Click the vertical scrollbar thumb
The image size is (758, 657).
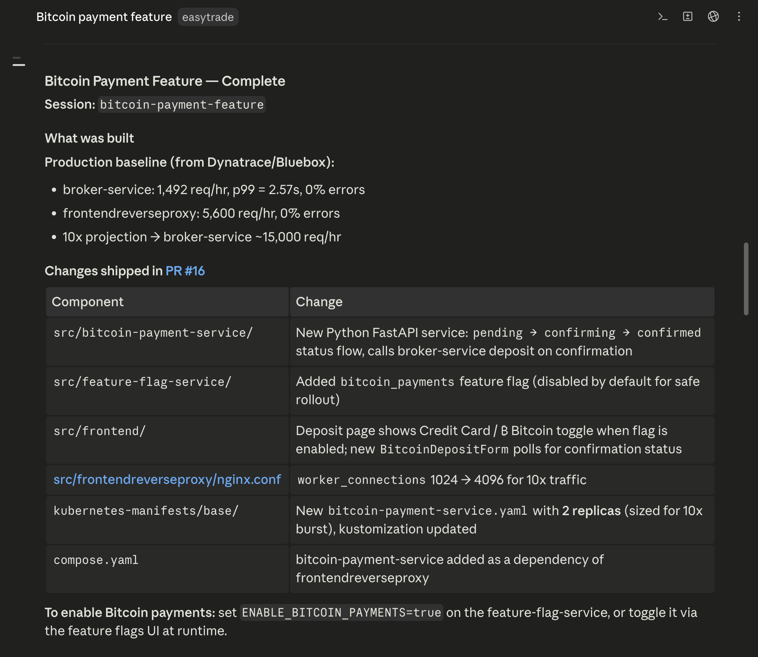746,279
